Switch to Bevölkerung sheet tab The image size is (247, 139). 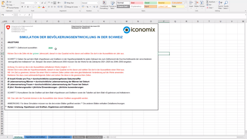pos(78,137)
